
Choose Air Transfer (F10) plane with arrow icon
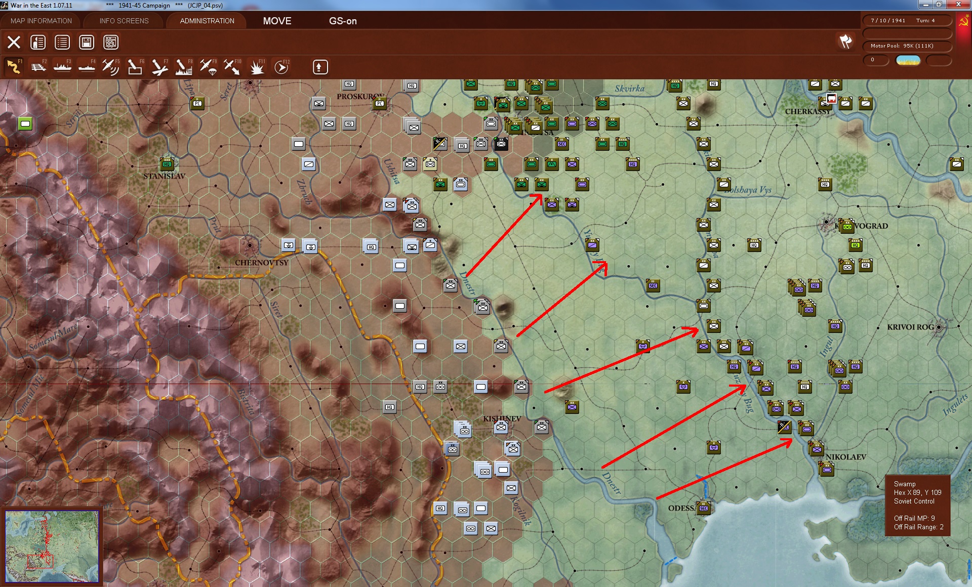232,67
